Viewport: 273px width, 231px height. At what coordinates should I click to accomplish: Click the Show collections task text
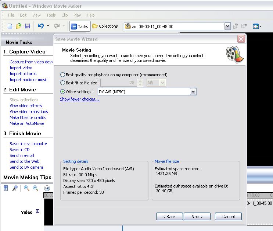[24, 100]
